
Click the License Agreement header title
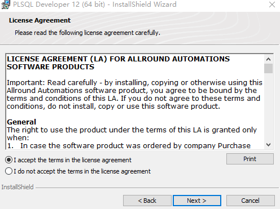coord(40,20)
